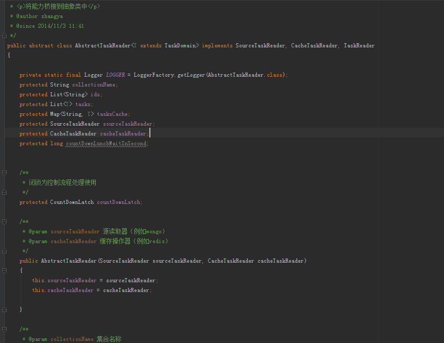The image size is (444, 343).
Task: Click the 'ids' field name
Action: point(95,95)
